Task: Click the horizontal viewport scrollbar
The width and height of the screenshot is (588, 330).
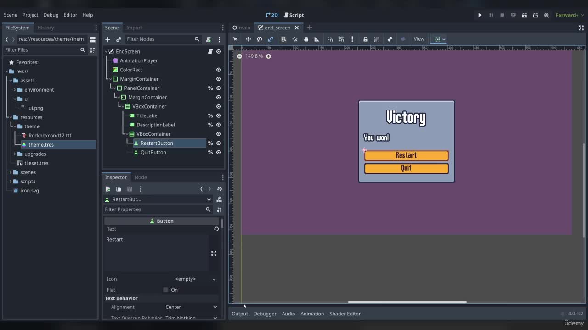Action: (407, 302)
